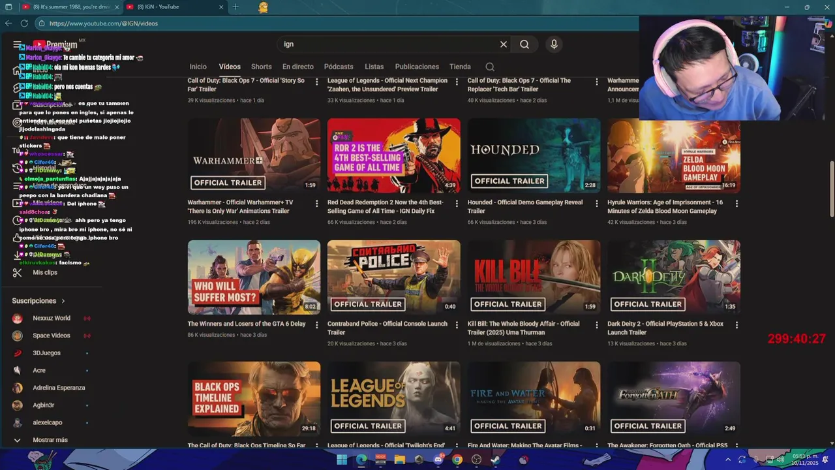Switch to the Inicio channel tab
This screenshot has width=835, height=470.
click(x=198, y=67)
